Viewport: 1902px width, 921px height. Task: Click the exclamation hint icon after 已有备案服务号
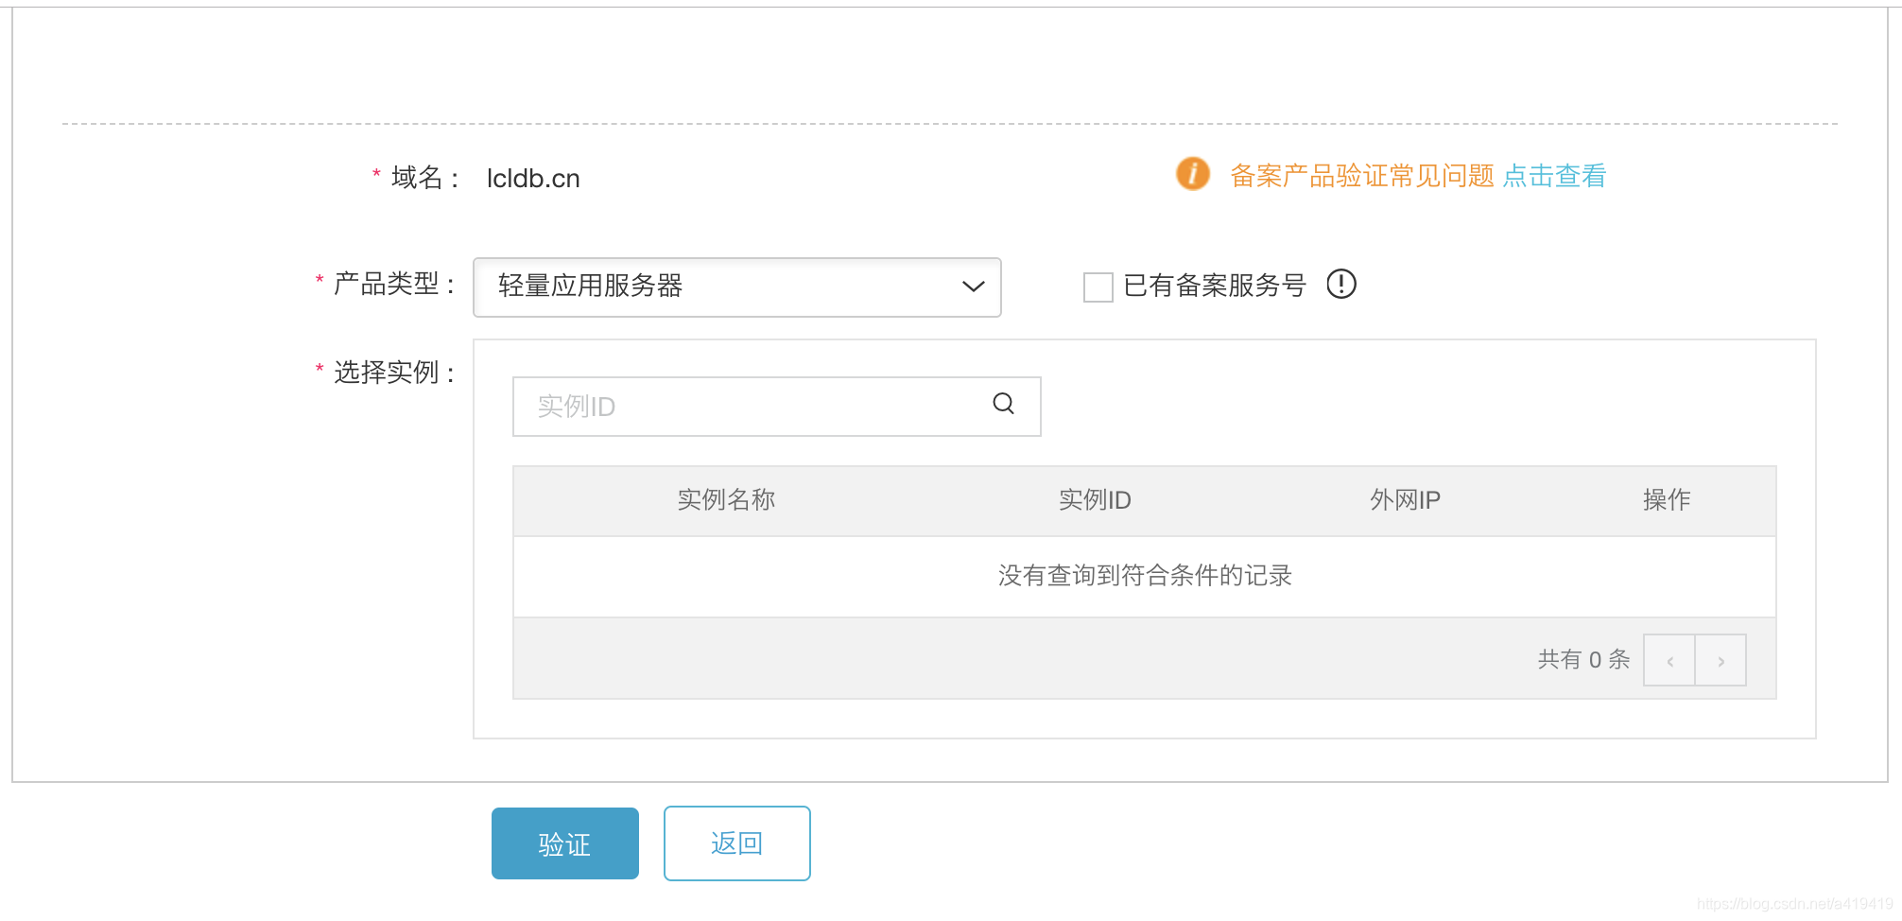tap(1341, 284)
